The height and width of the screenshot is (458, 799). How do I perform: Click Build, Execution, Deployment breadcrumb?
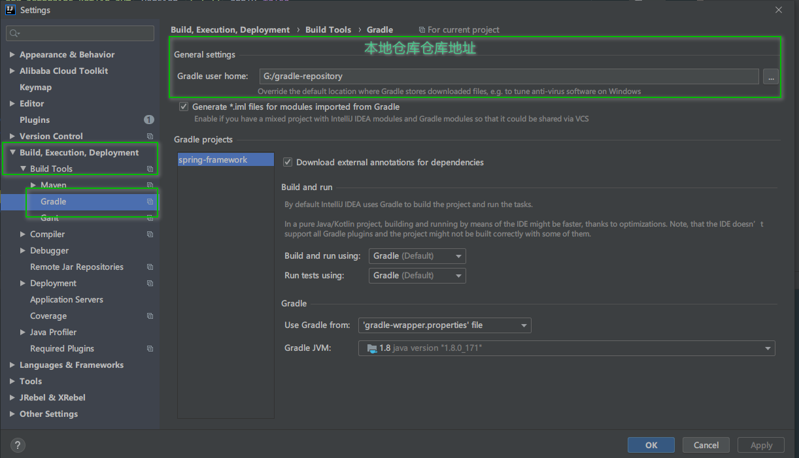click(x=230, y=30)
